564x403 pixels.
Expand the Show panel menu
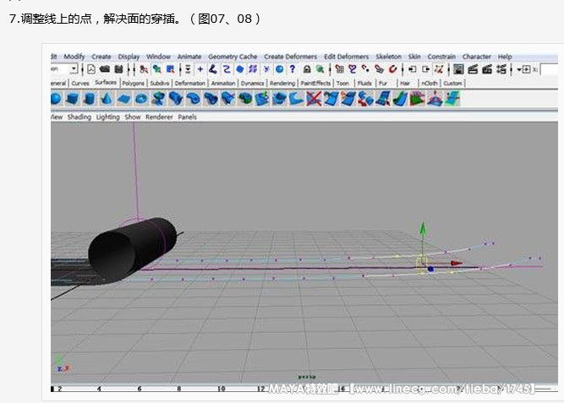coord(133,117)
